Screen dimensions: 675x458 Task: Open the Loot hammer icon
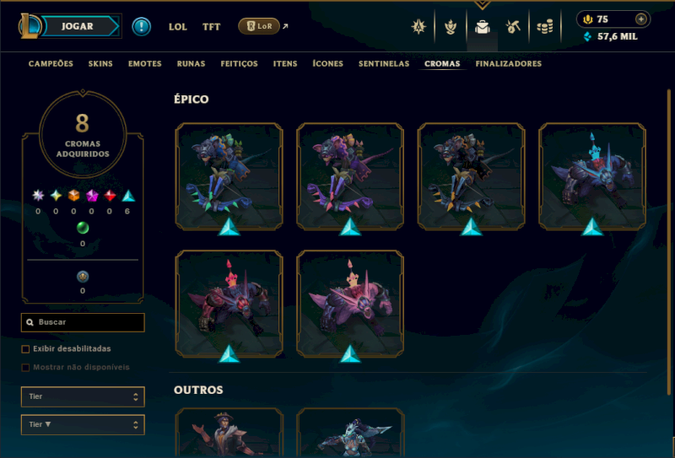(513, 27)
